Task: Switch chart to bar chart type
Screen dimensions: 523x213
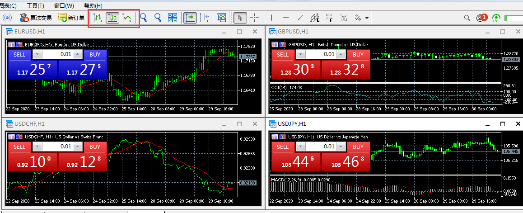Action: point(98,18)
